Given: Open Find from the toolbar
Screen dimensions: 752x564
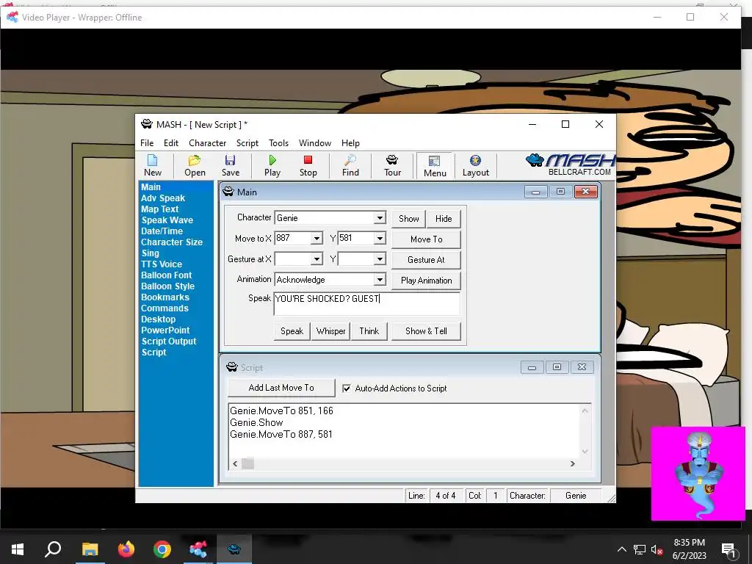Looking at the screenshot, I should click(350, 165).
